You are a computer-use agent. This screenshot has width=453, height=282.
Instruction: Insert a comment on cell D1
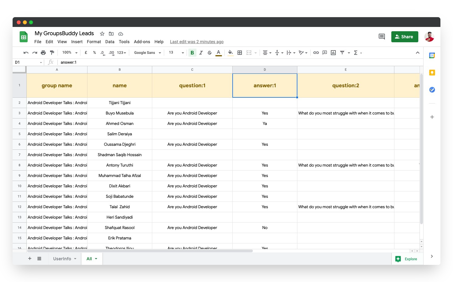coord(324,52)
